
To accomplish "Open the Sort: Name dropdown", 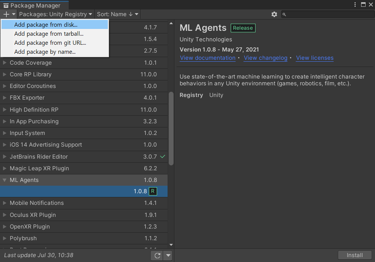I will [118, 14].
